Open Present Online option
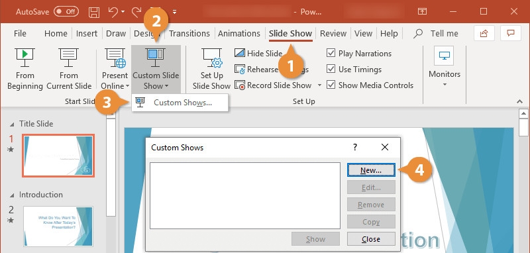 tap(115, 70)
